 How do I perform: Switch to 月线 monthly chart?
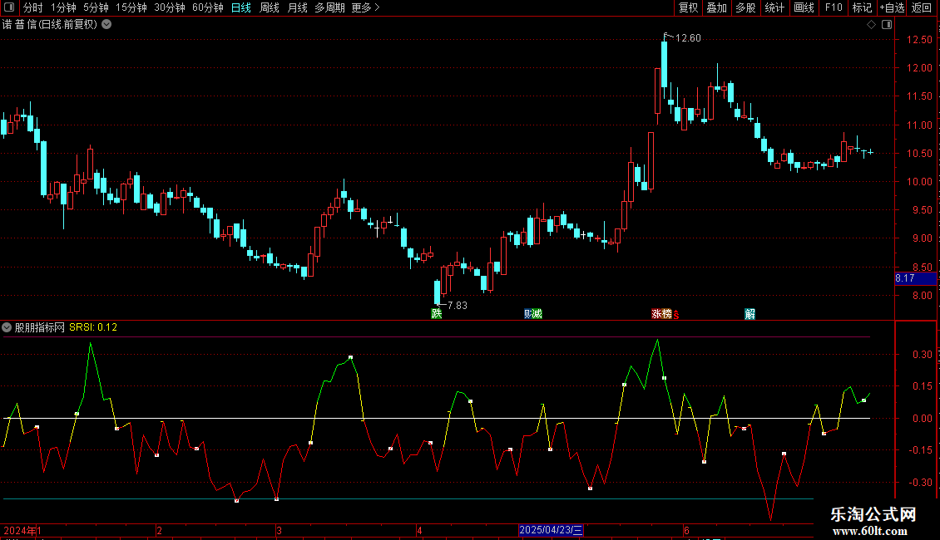[x=297, y=7]
